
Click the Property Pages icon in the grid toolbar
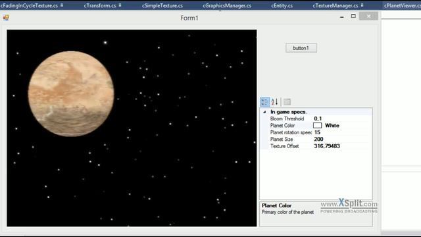tap(287, 102)
